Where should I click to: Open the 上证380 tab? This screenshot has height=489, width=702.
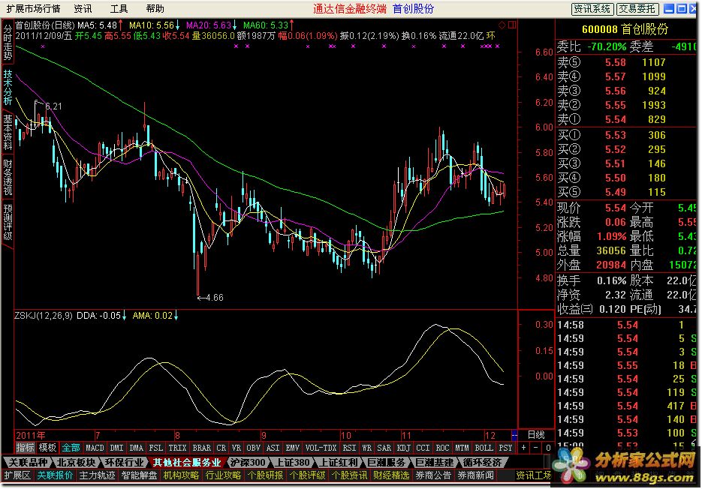pyautogui.click(x=292, y=462)
